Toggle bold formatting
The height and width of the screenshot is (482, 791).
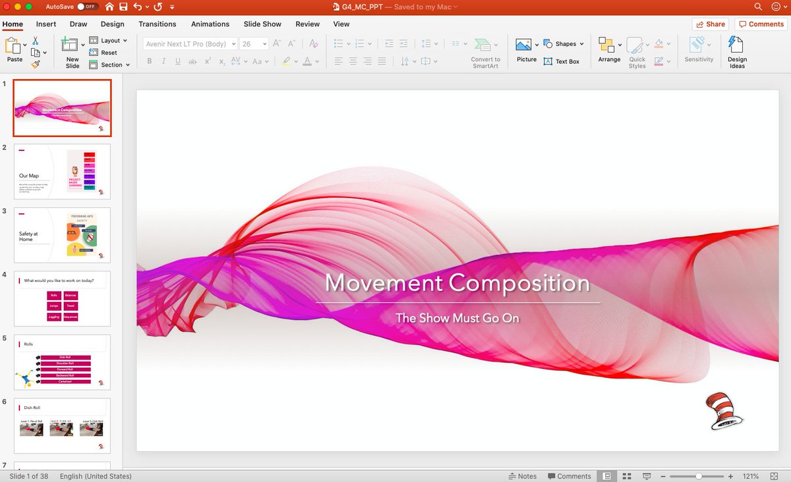coord(150,61)
